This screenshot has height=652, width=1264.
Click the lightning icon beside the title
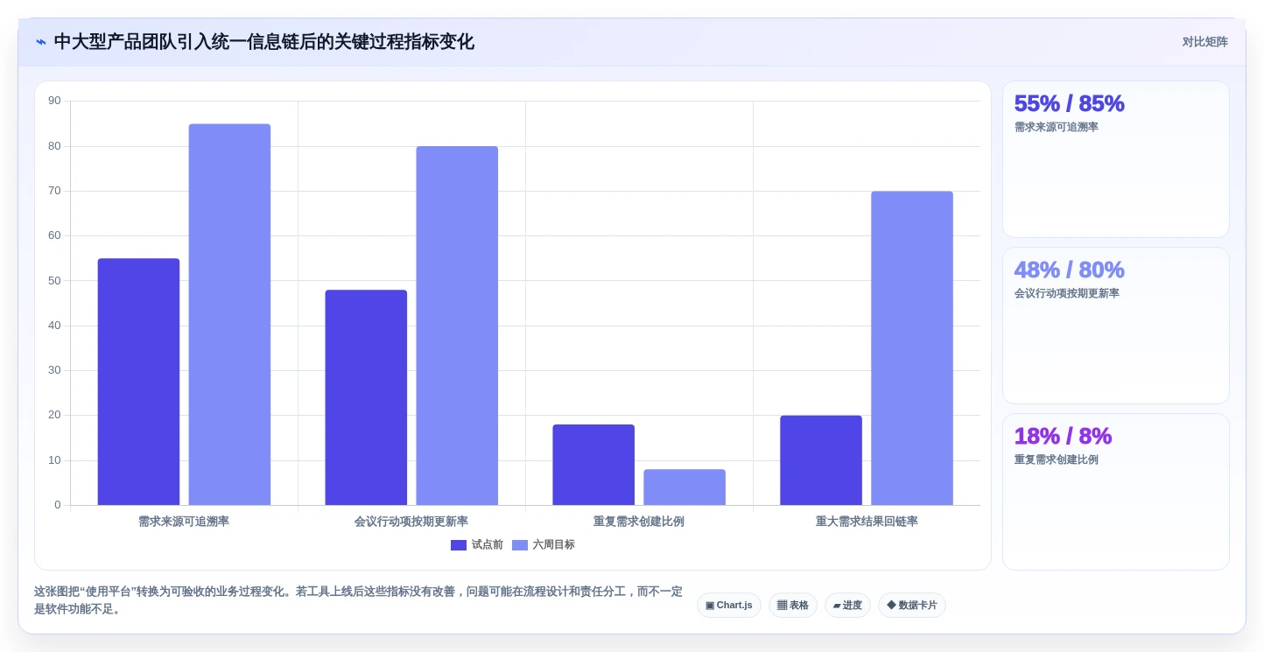pos(41,42)
